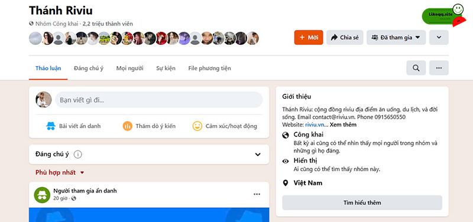Create an anonymous post via Bài viết ẩn danh
The height and width of the screenshot is (222, 473).
point(73,126)
